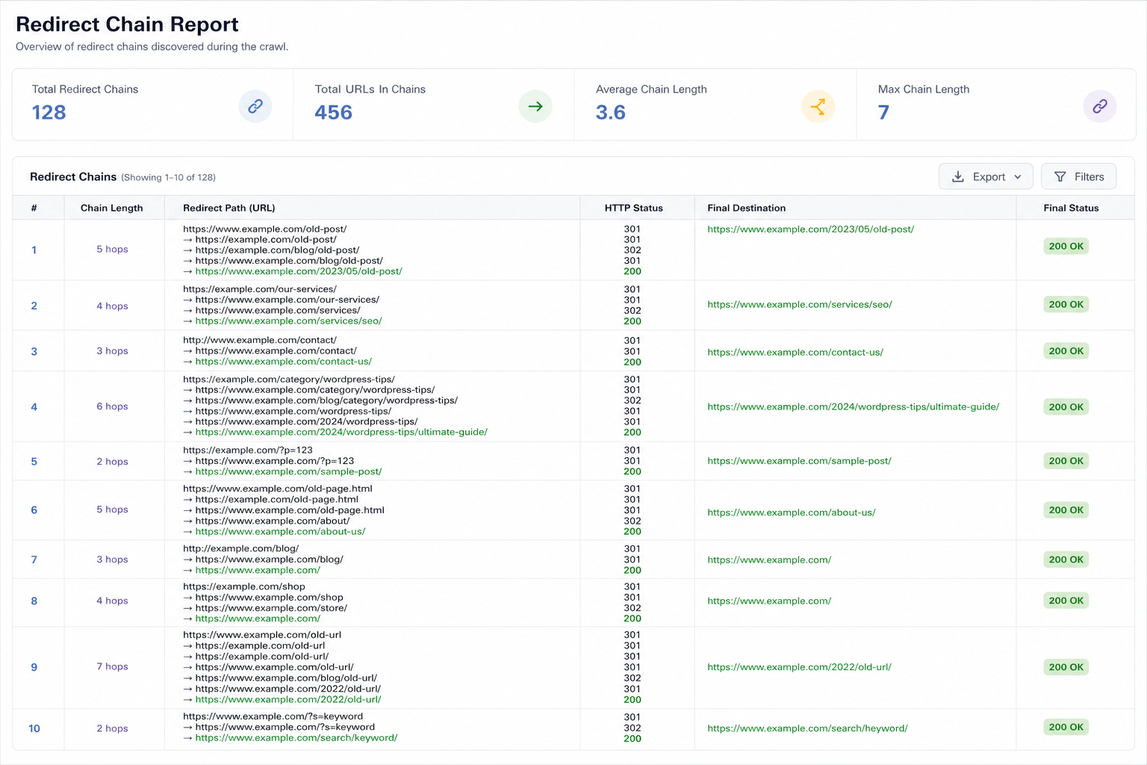
Task: Sort by Redirect Path (URL) column header
Action: pos(229,208)
